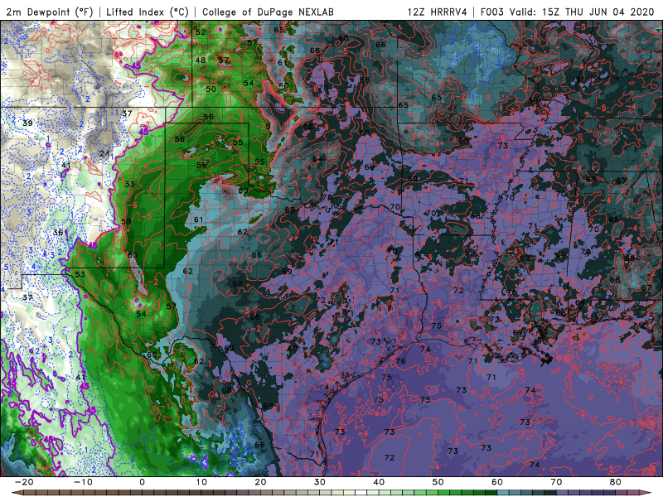Click the '21' dewpoint value on map

coord(104,153)
